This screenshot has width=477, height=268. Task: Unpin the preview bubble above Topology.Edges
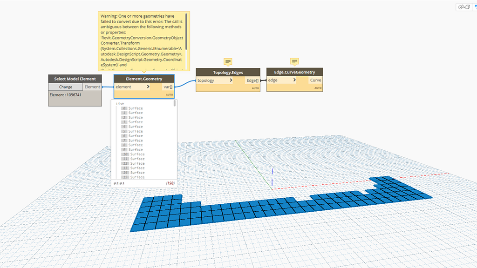(x=227, y=61)
